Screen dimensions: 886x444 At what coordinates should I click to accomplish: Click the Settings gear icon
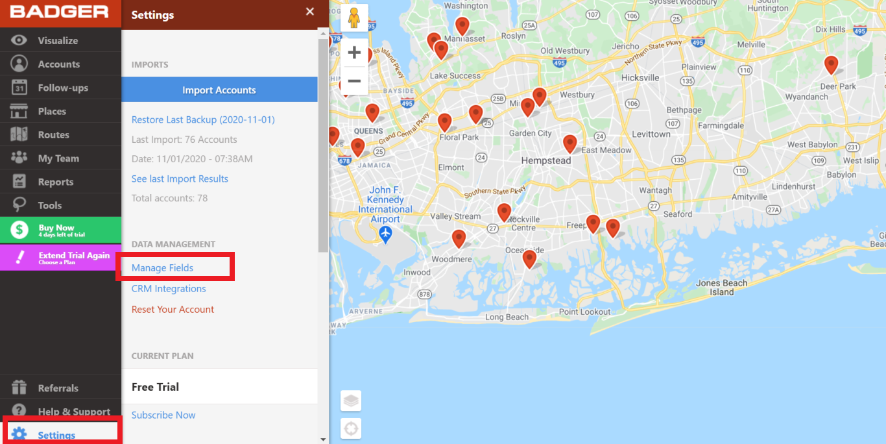[x=19, y=434]
